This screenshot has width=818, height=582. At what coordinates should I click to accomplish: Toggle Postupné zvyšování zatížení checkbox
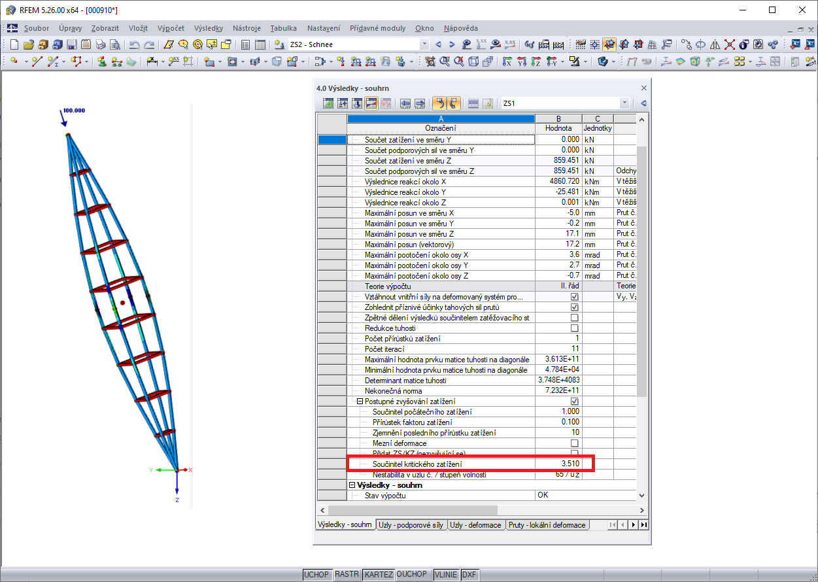click(575, 402)
